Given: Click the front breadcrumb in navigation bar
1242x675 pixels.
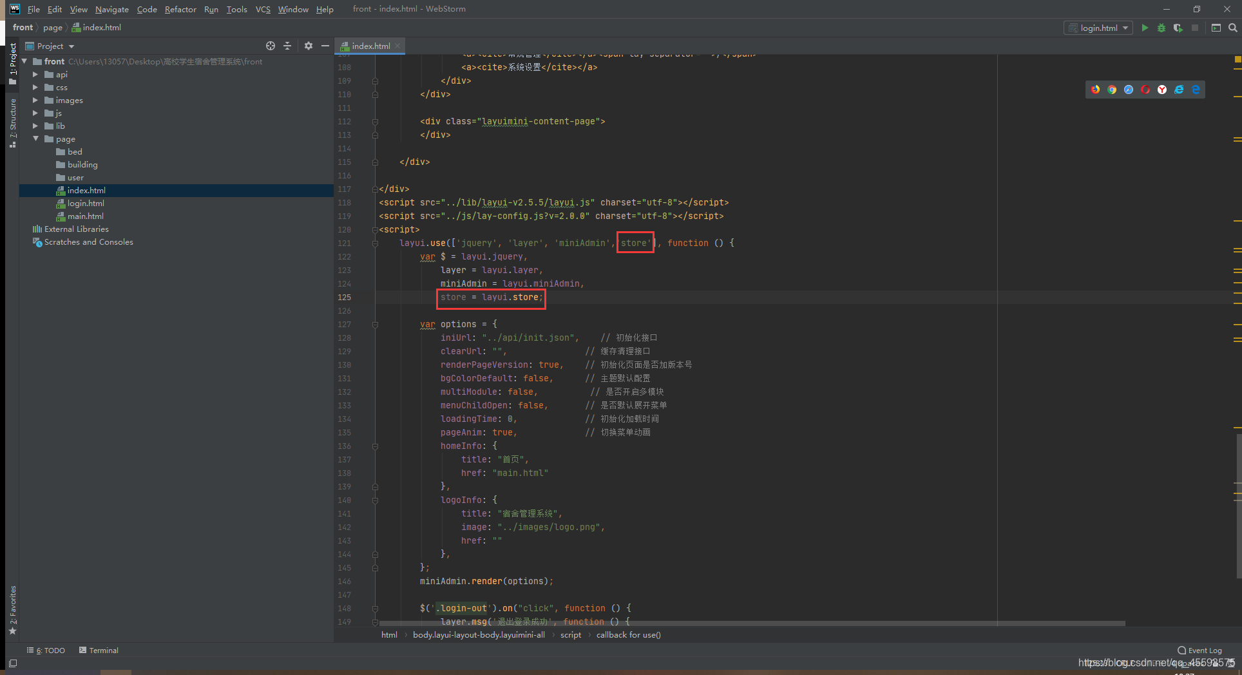Looking at the screenshot, I should coord(23,28).
